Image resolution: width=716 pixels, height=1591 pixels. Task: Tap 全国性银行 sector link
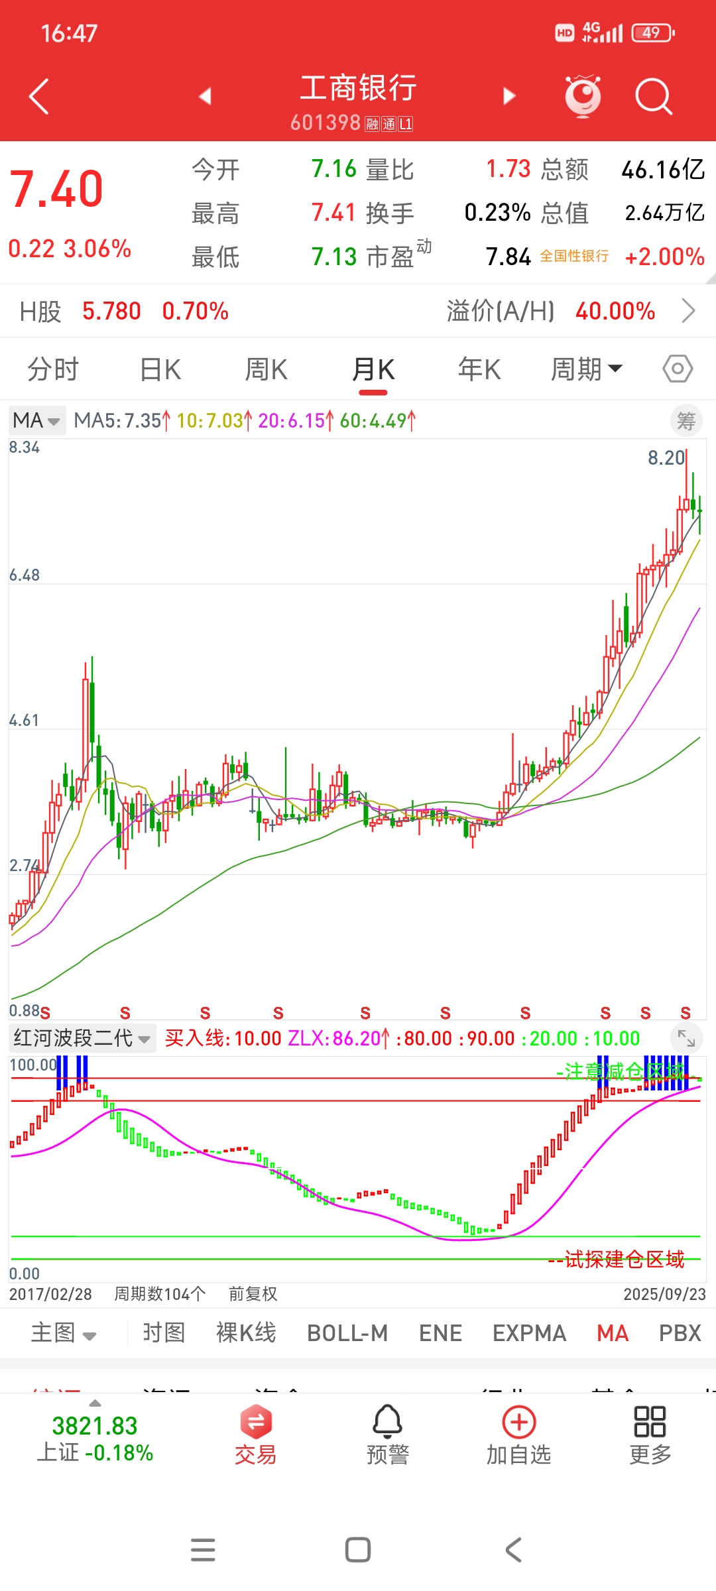coord(574,256)
